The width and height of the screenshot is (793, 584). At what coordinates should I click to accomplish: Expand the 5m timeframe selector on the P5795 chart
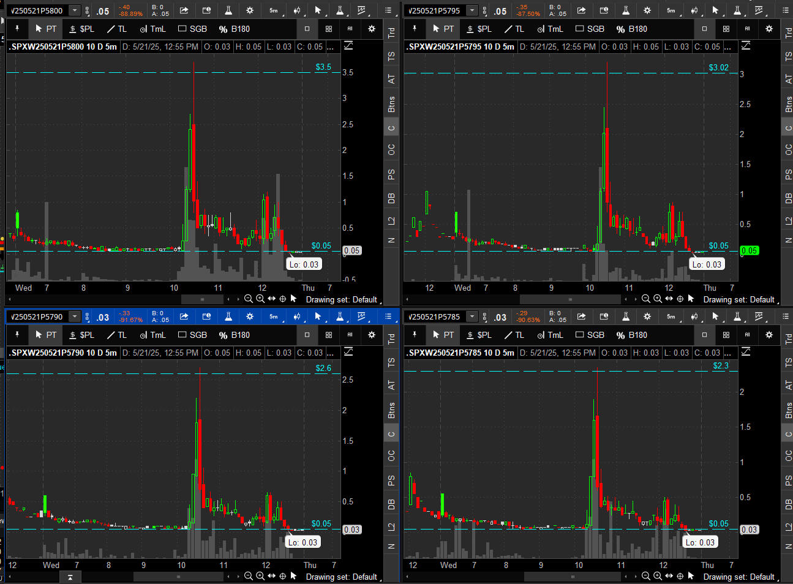click(671, 10)
